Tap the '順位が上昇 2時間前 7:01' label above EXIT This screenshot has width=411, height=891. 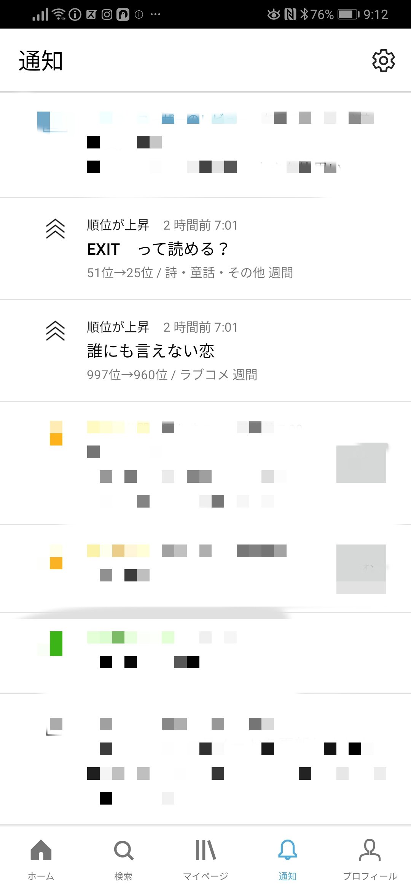(x=162, y=225)
